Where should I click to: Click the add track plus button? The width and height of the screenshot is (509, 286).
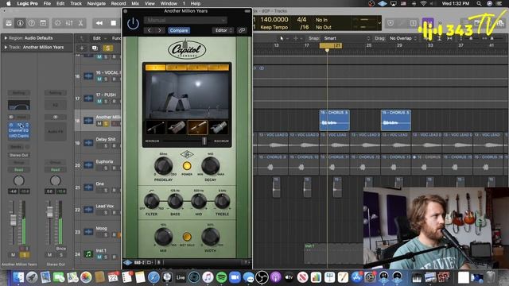pos(82,48)
